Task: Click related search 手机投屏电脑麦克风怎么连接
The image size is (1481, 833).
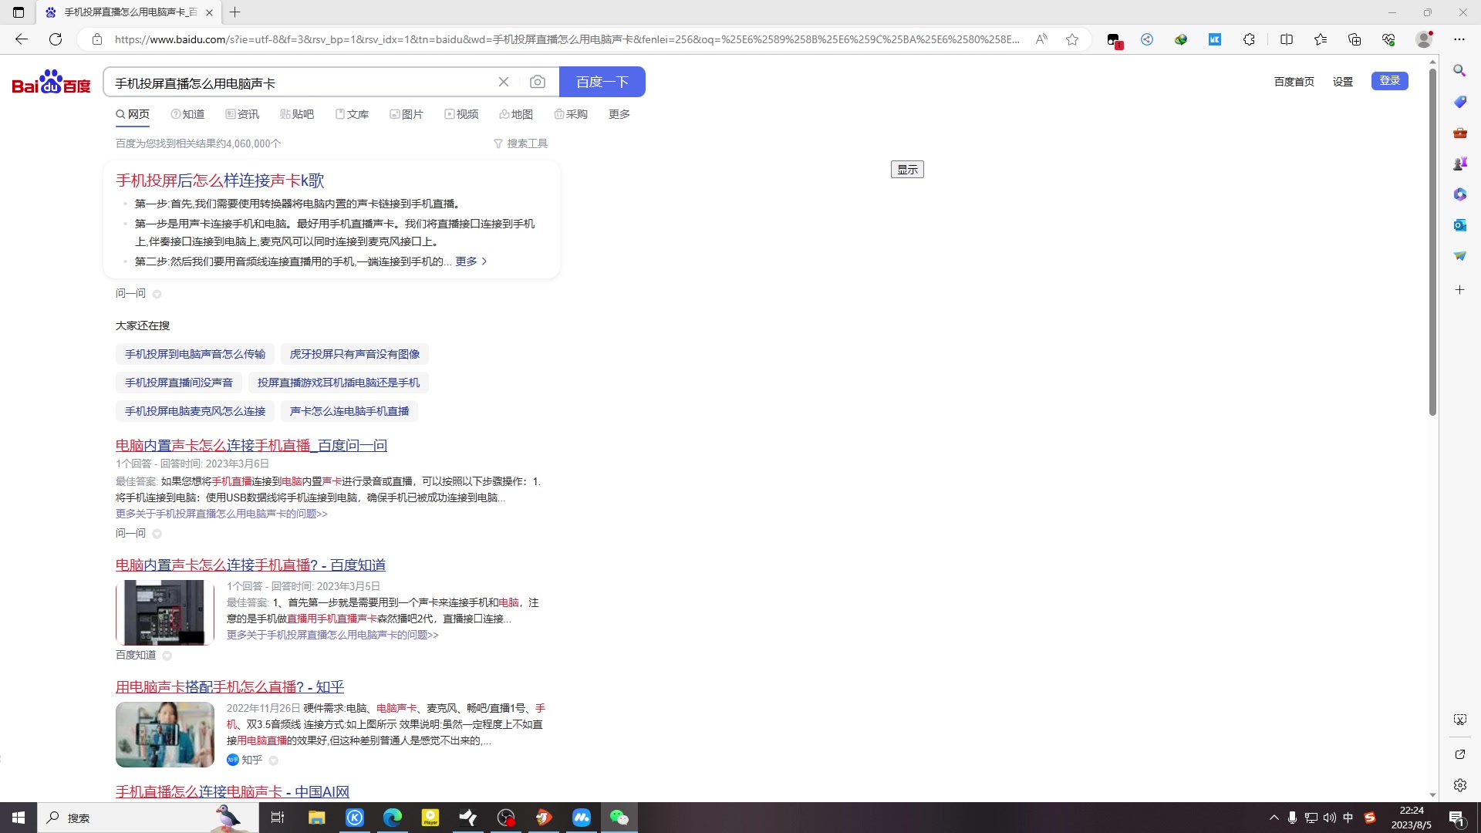Action: point(195,411)
